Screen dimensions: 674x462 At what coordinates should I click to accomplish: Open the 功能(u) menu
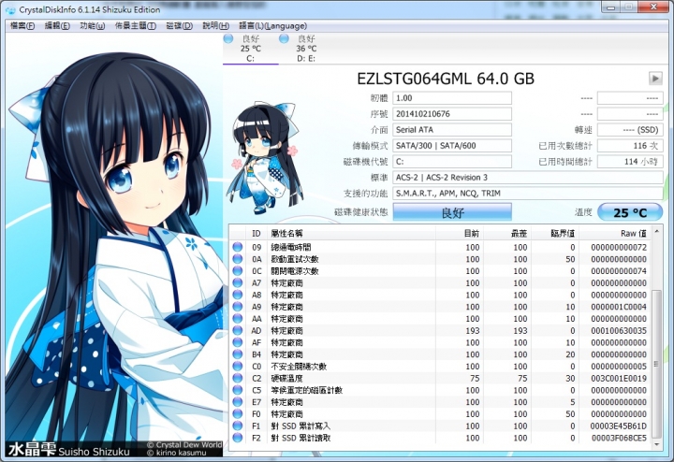point(93,26)
